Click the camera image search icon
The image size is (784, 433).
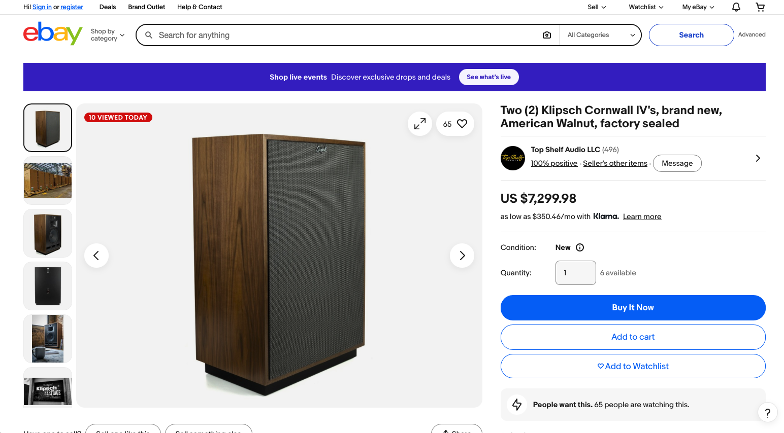click(x=547, y=35)
